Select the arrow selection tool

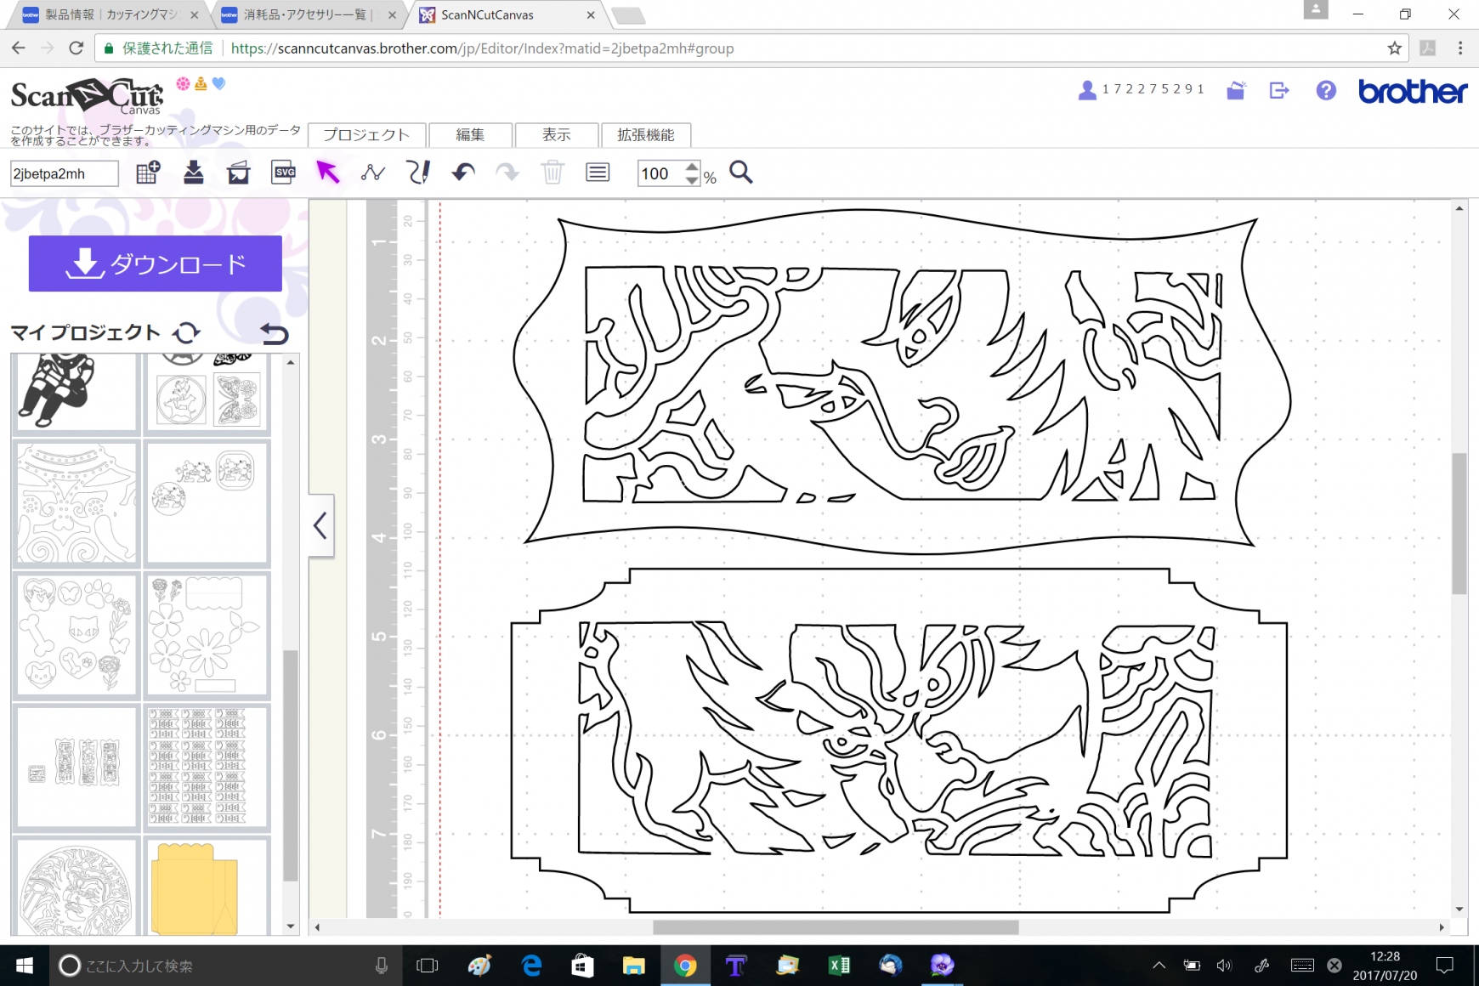tap(327, 173)
